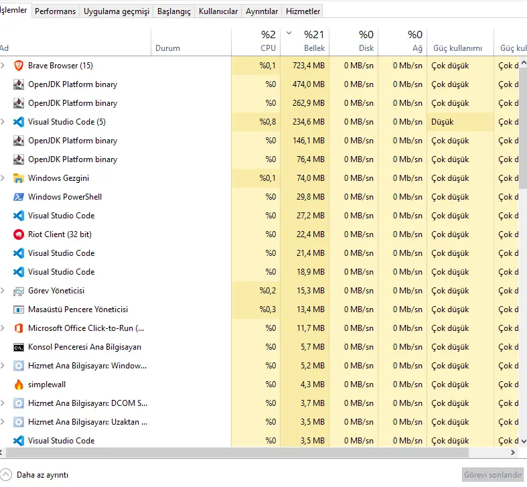527x487 pixels.
Task: Click the Düşük power usage cell
Action: click(x=461, y=122)
